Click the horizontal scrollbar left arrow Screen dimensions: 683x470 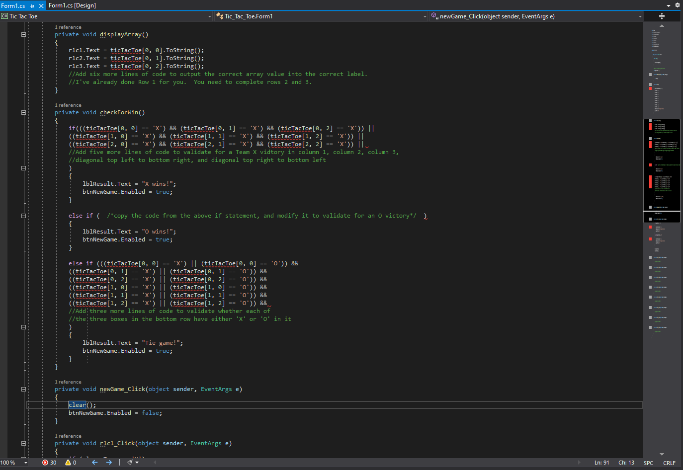point(155,463)
